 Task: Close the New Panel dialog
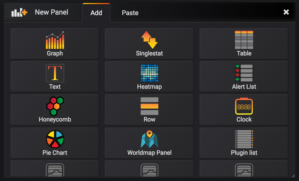point(286,12)
